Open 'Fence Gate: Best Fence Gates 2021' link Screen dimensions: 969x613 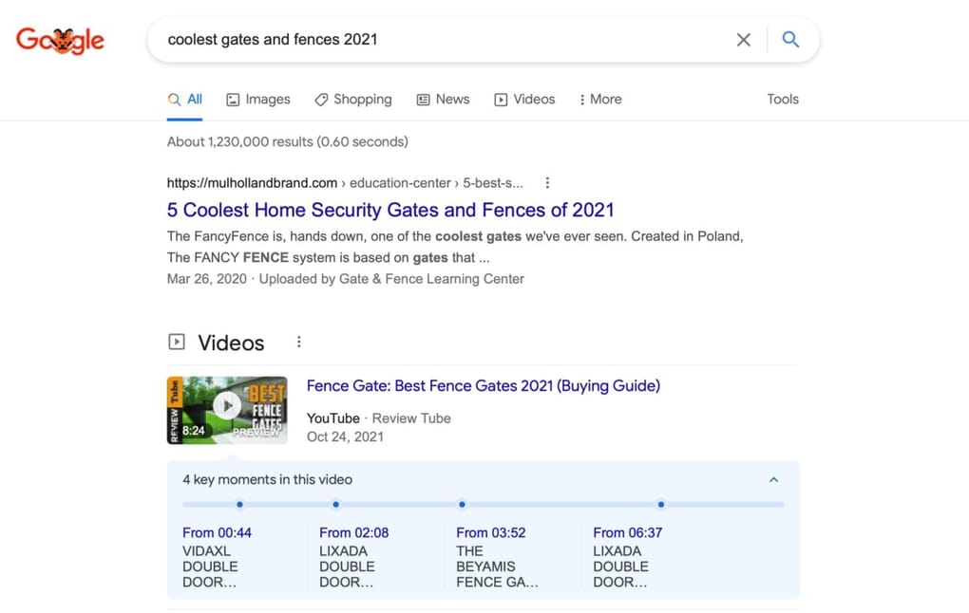[x=484, y=386]
